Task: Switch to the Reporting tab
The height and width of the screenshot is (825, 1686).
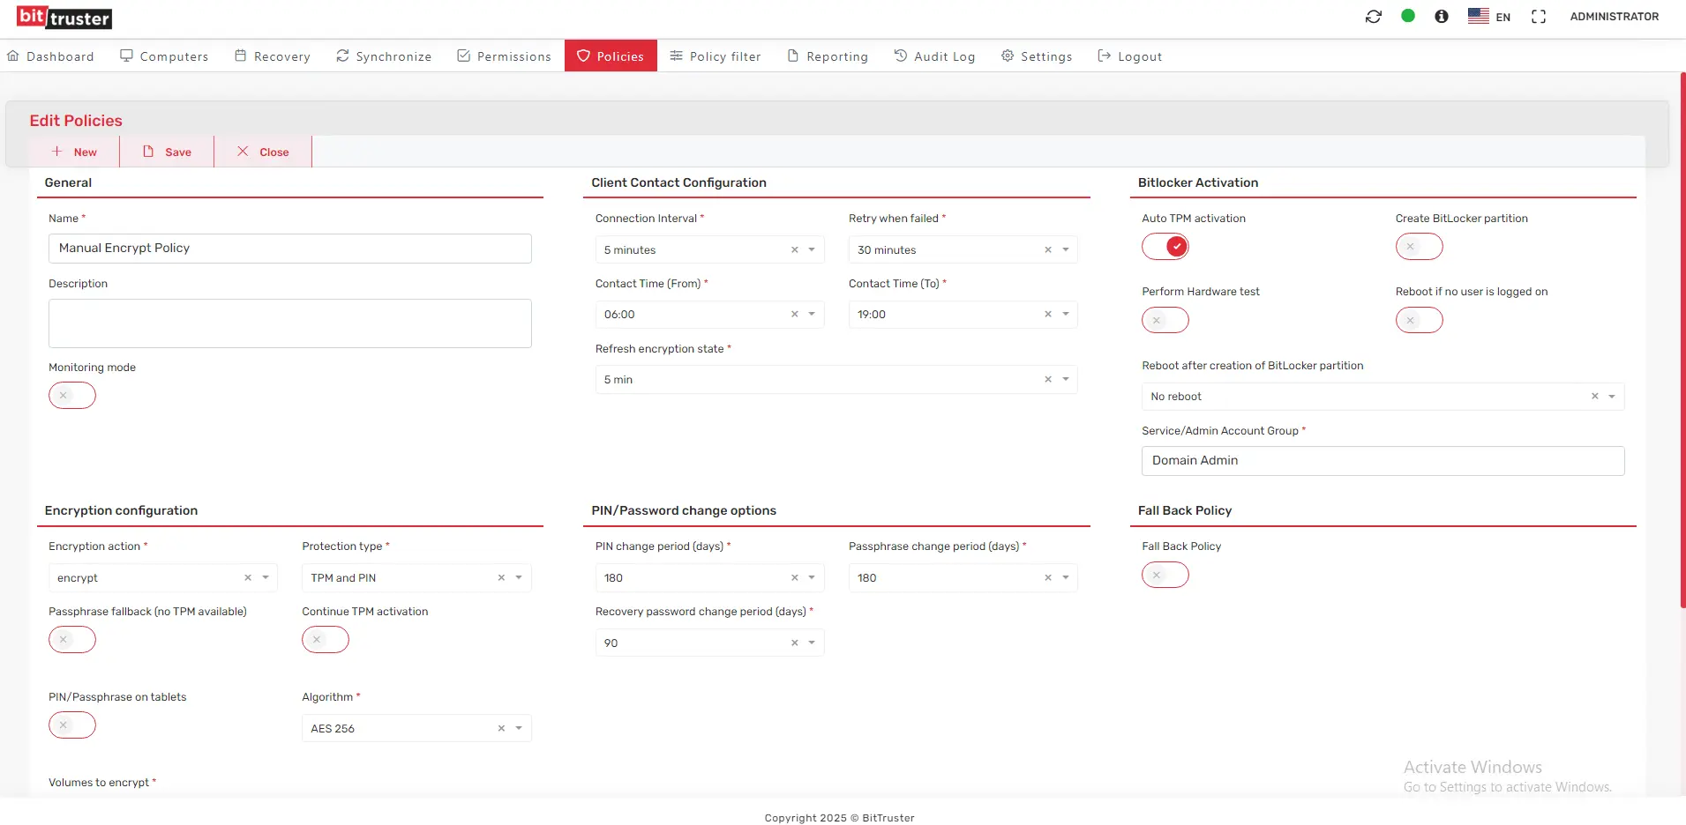Action: [827, 56]
